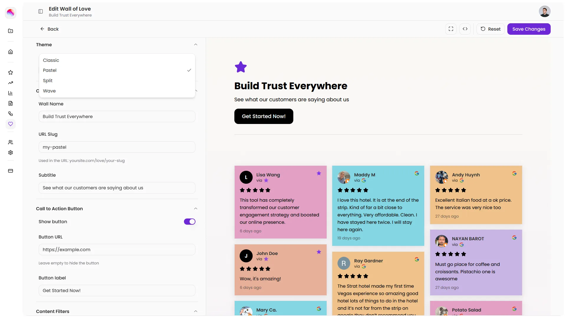Open the shapes icon in the sidebar
566x318 pixels.
pyautogui.click(x=11, y=114)
